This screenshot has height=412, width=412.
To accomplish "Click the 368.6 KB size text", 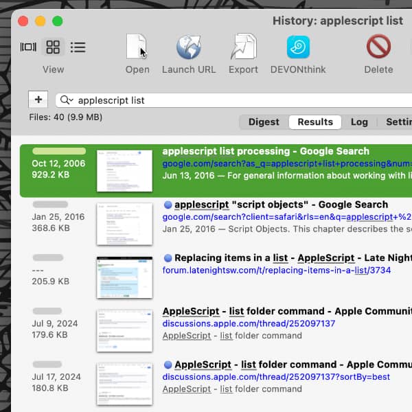I will (51, 228).
